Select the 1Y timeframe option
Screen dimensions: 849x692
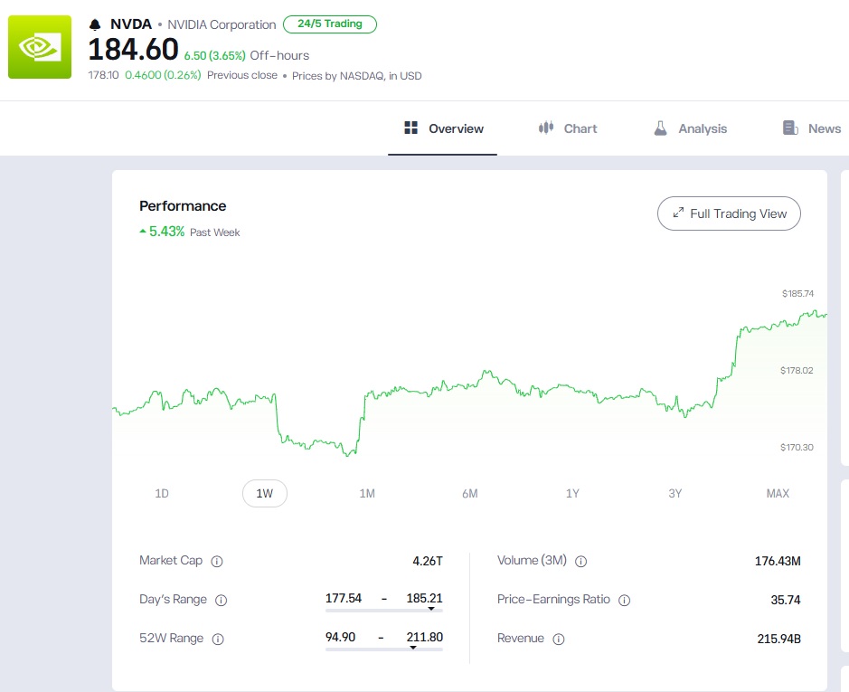coord(572,493)
